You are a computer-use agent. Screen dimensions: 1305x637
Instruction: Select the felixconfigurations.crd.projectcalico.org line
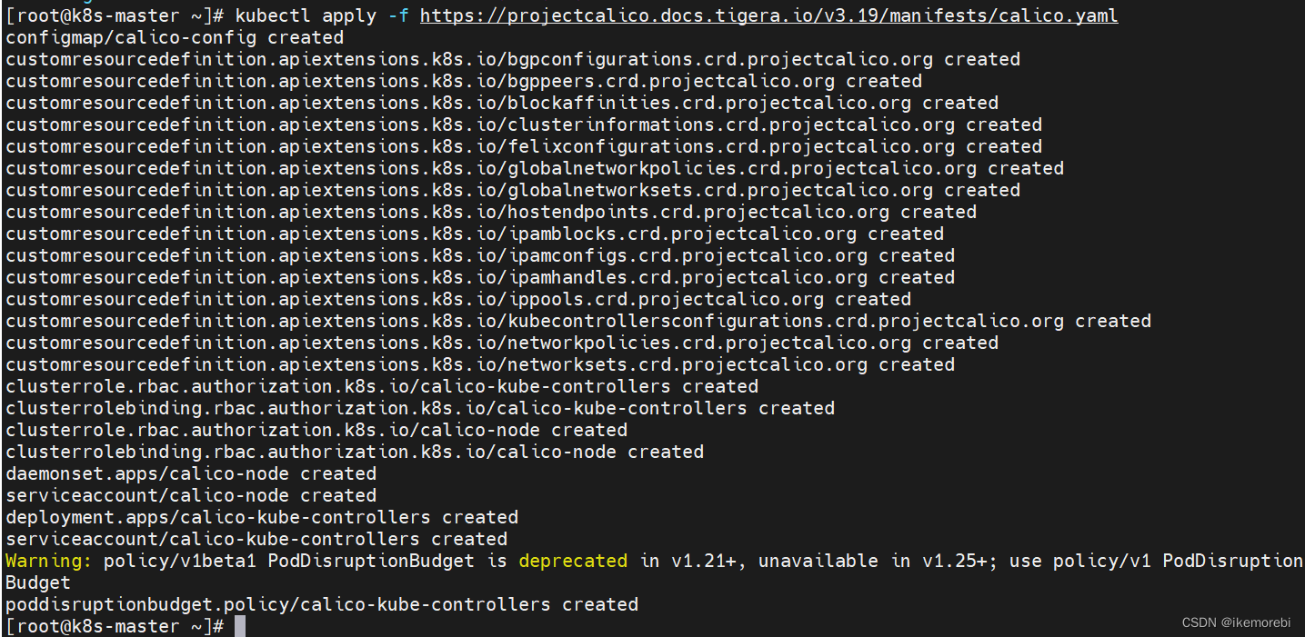[524, 146]
